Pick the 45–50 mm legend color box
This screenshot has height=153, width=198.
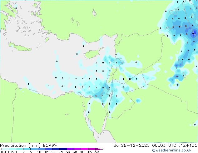[x=92, y=149]
